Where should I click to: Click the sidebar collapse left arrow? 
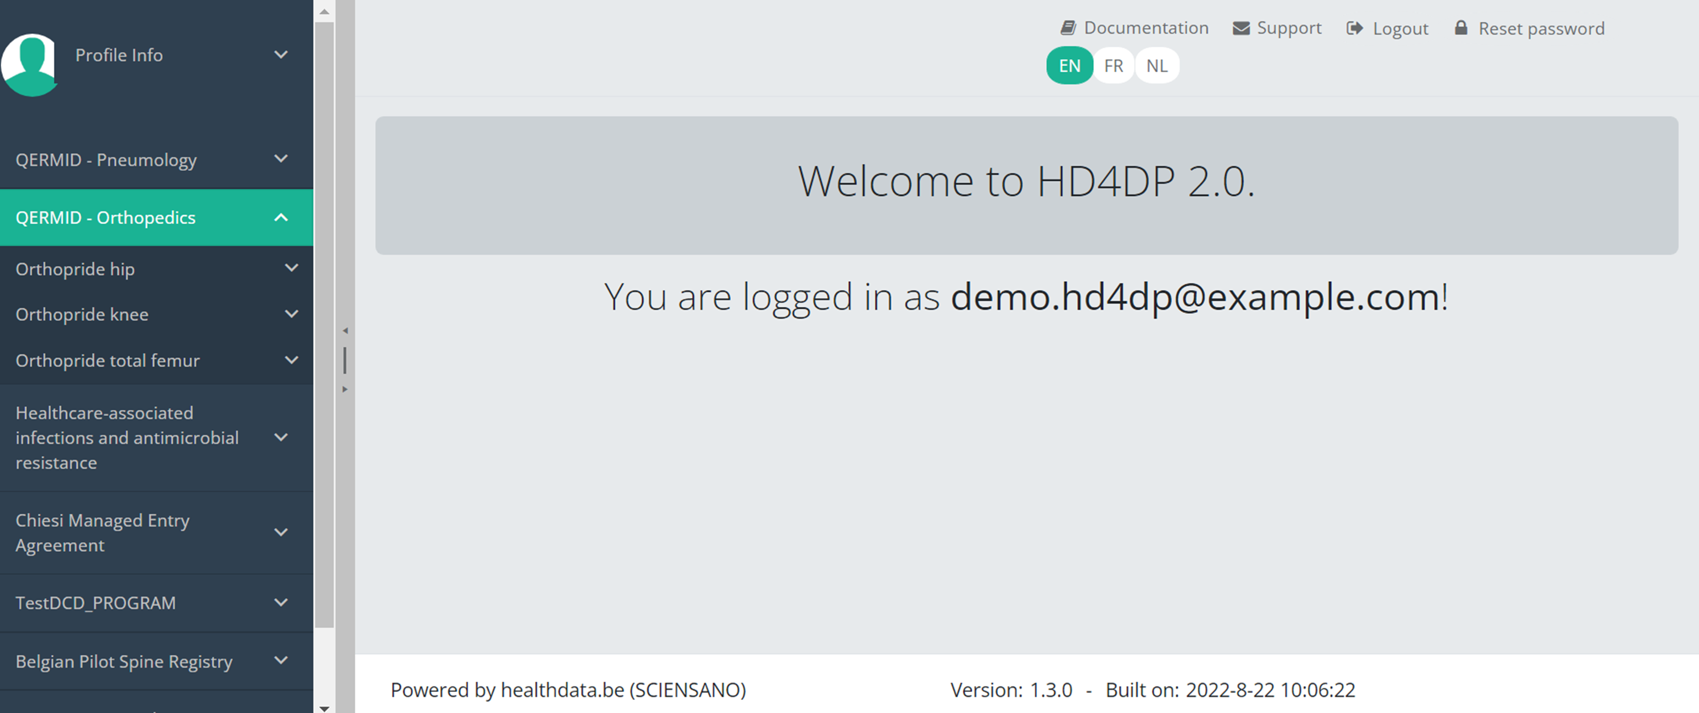pos(345,331)
